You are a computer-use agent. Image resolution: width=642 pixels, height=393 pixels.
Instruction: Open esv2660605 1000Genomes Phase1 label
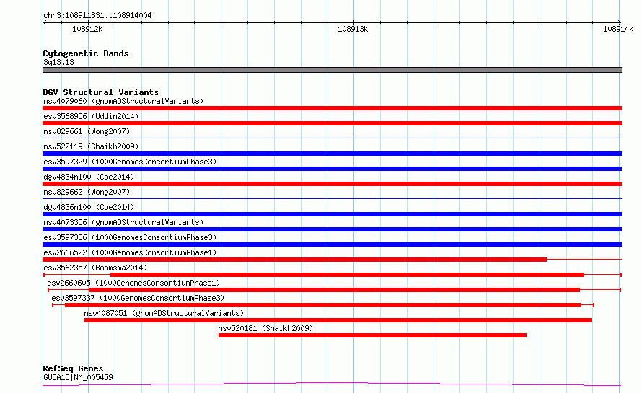(x=133, y=283)
